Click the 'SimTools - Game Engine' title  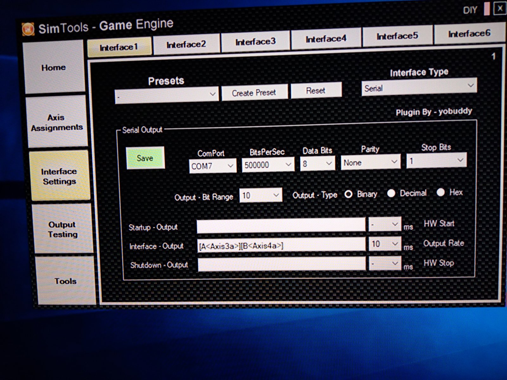tap(106, 26)
